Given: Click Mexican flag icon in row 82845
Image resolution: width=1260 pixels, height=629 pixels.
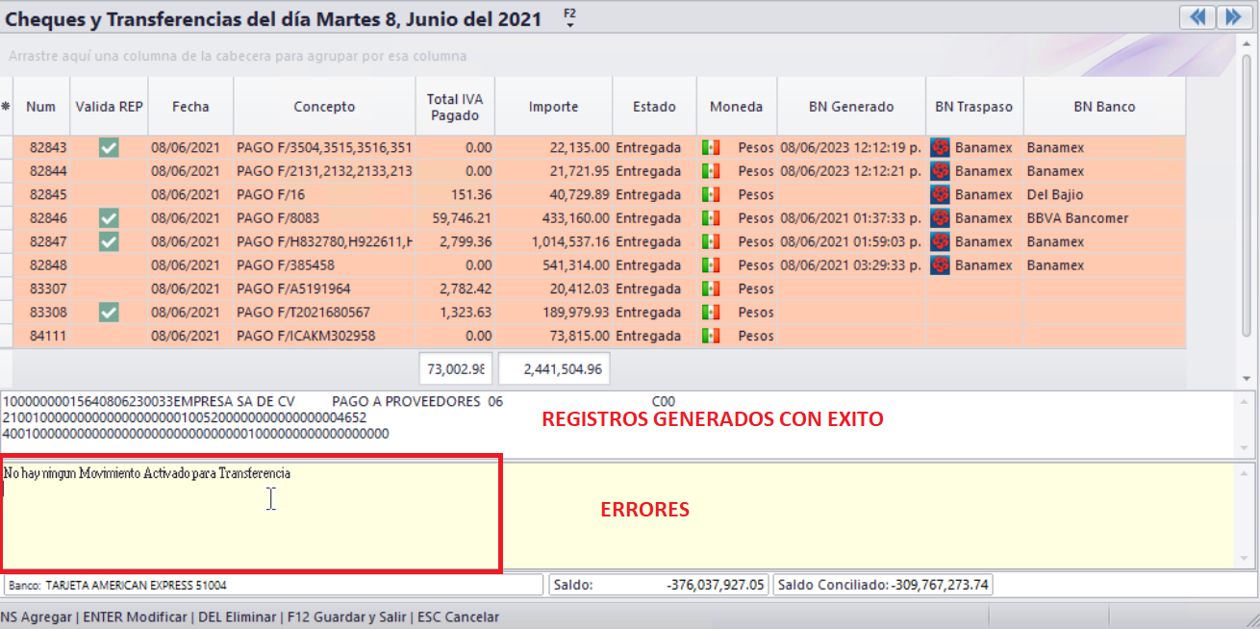Looking at the screenshot, I should tap(711, 195).
